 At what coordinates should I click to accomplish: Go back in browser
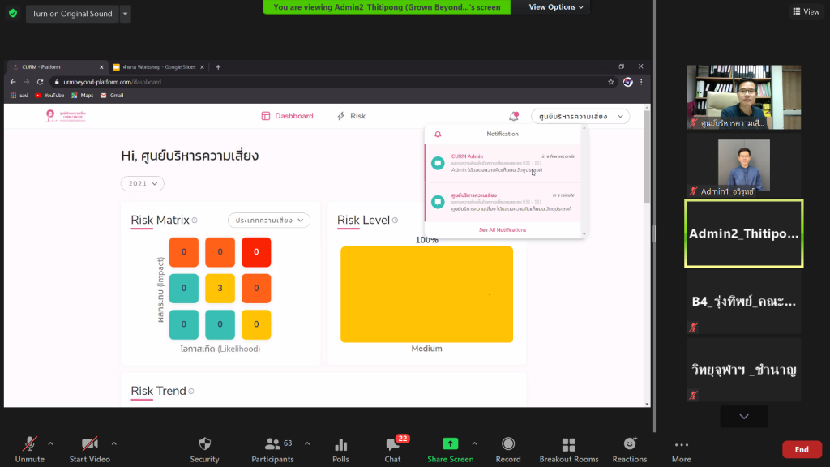point(13,82)
